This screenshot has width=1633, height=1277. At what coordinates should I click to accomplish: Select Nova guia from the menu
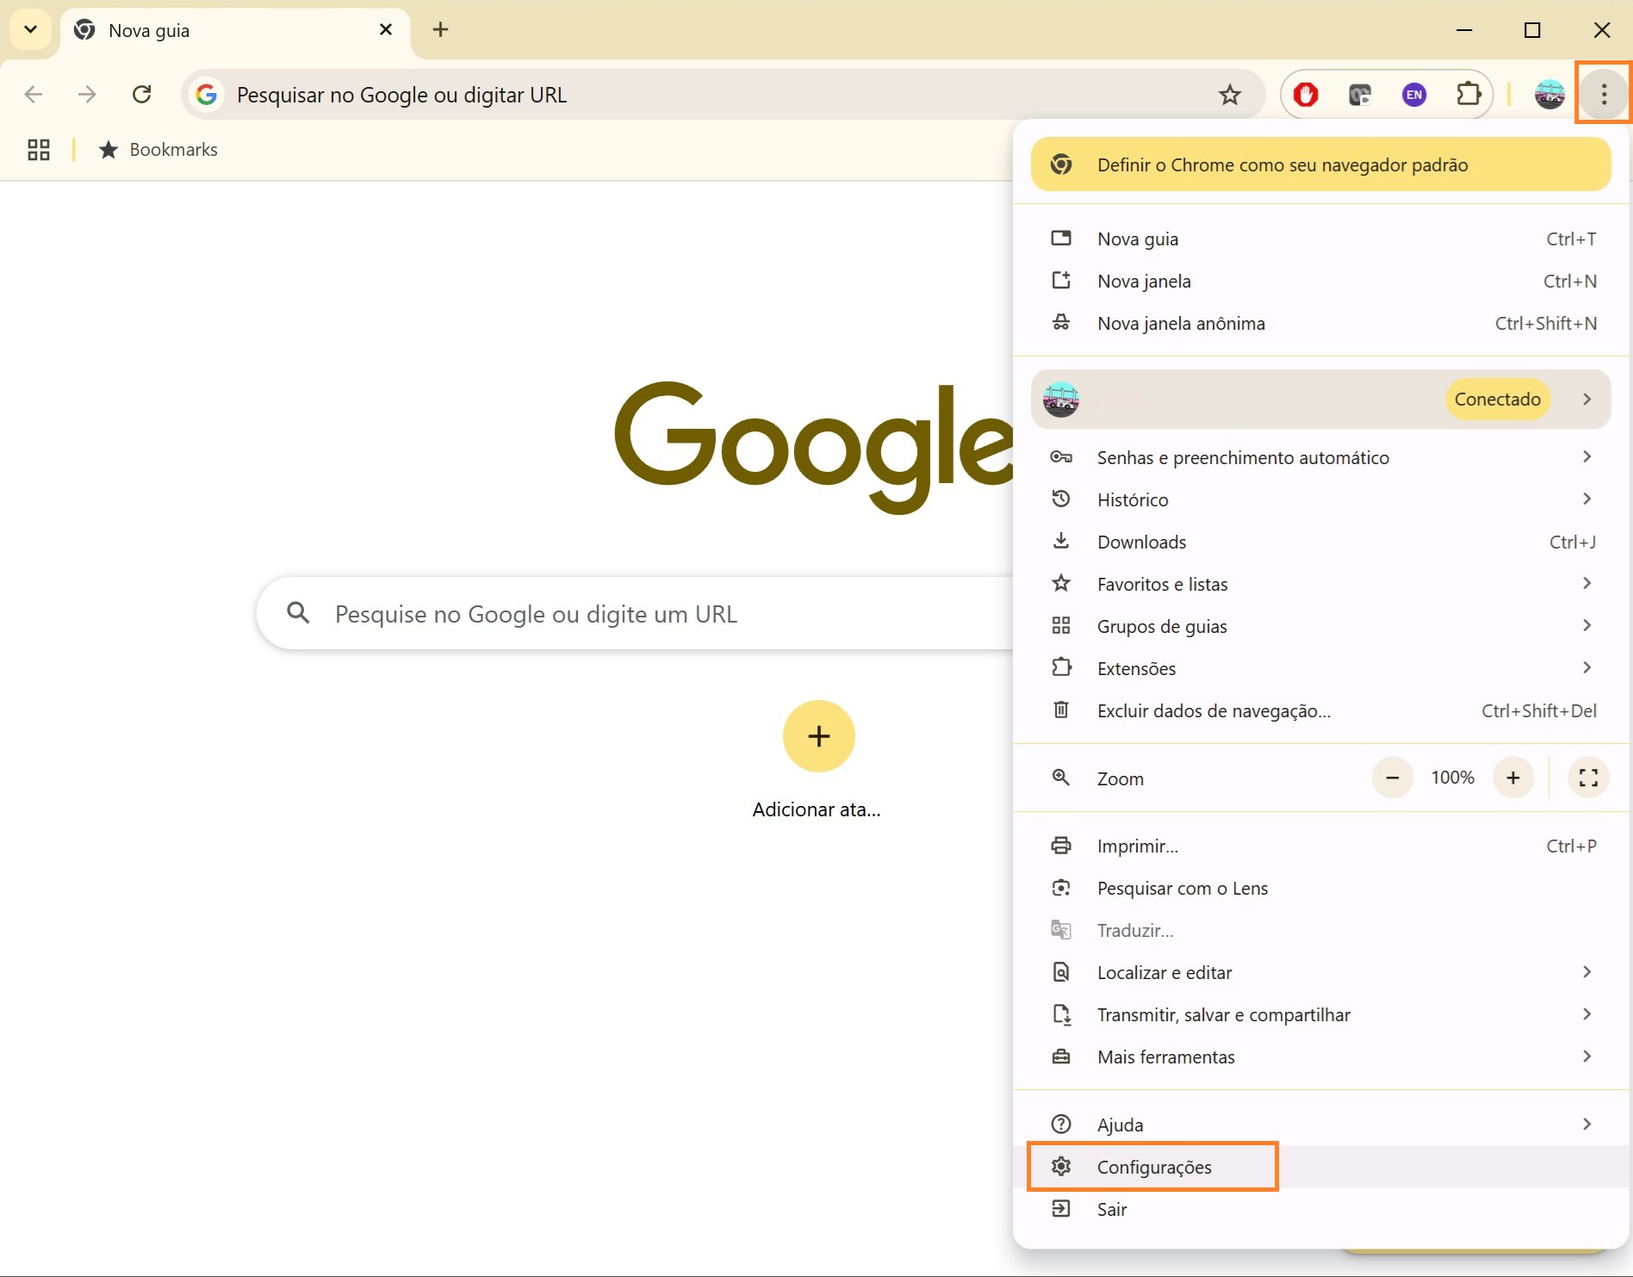[1322, 239]
